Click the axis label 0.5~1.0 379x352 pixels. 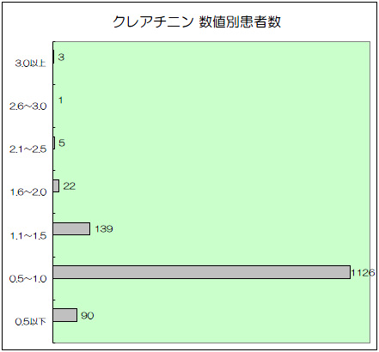point(28,279)
